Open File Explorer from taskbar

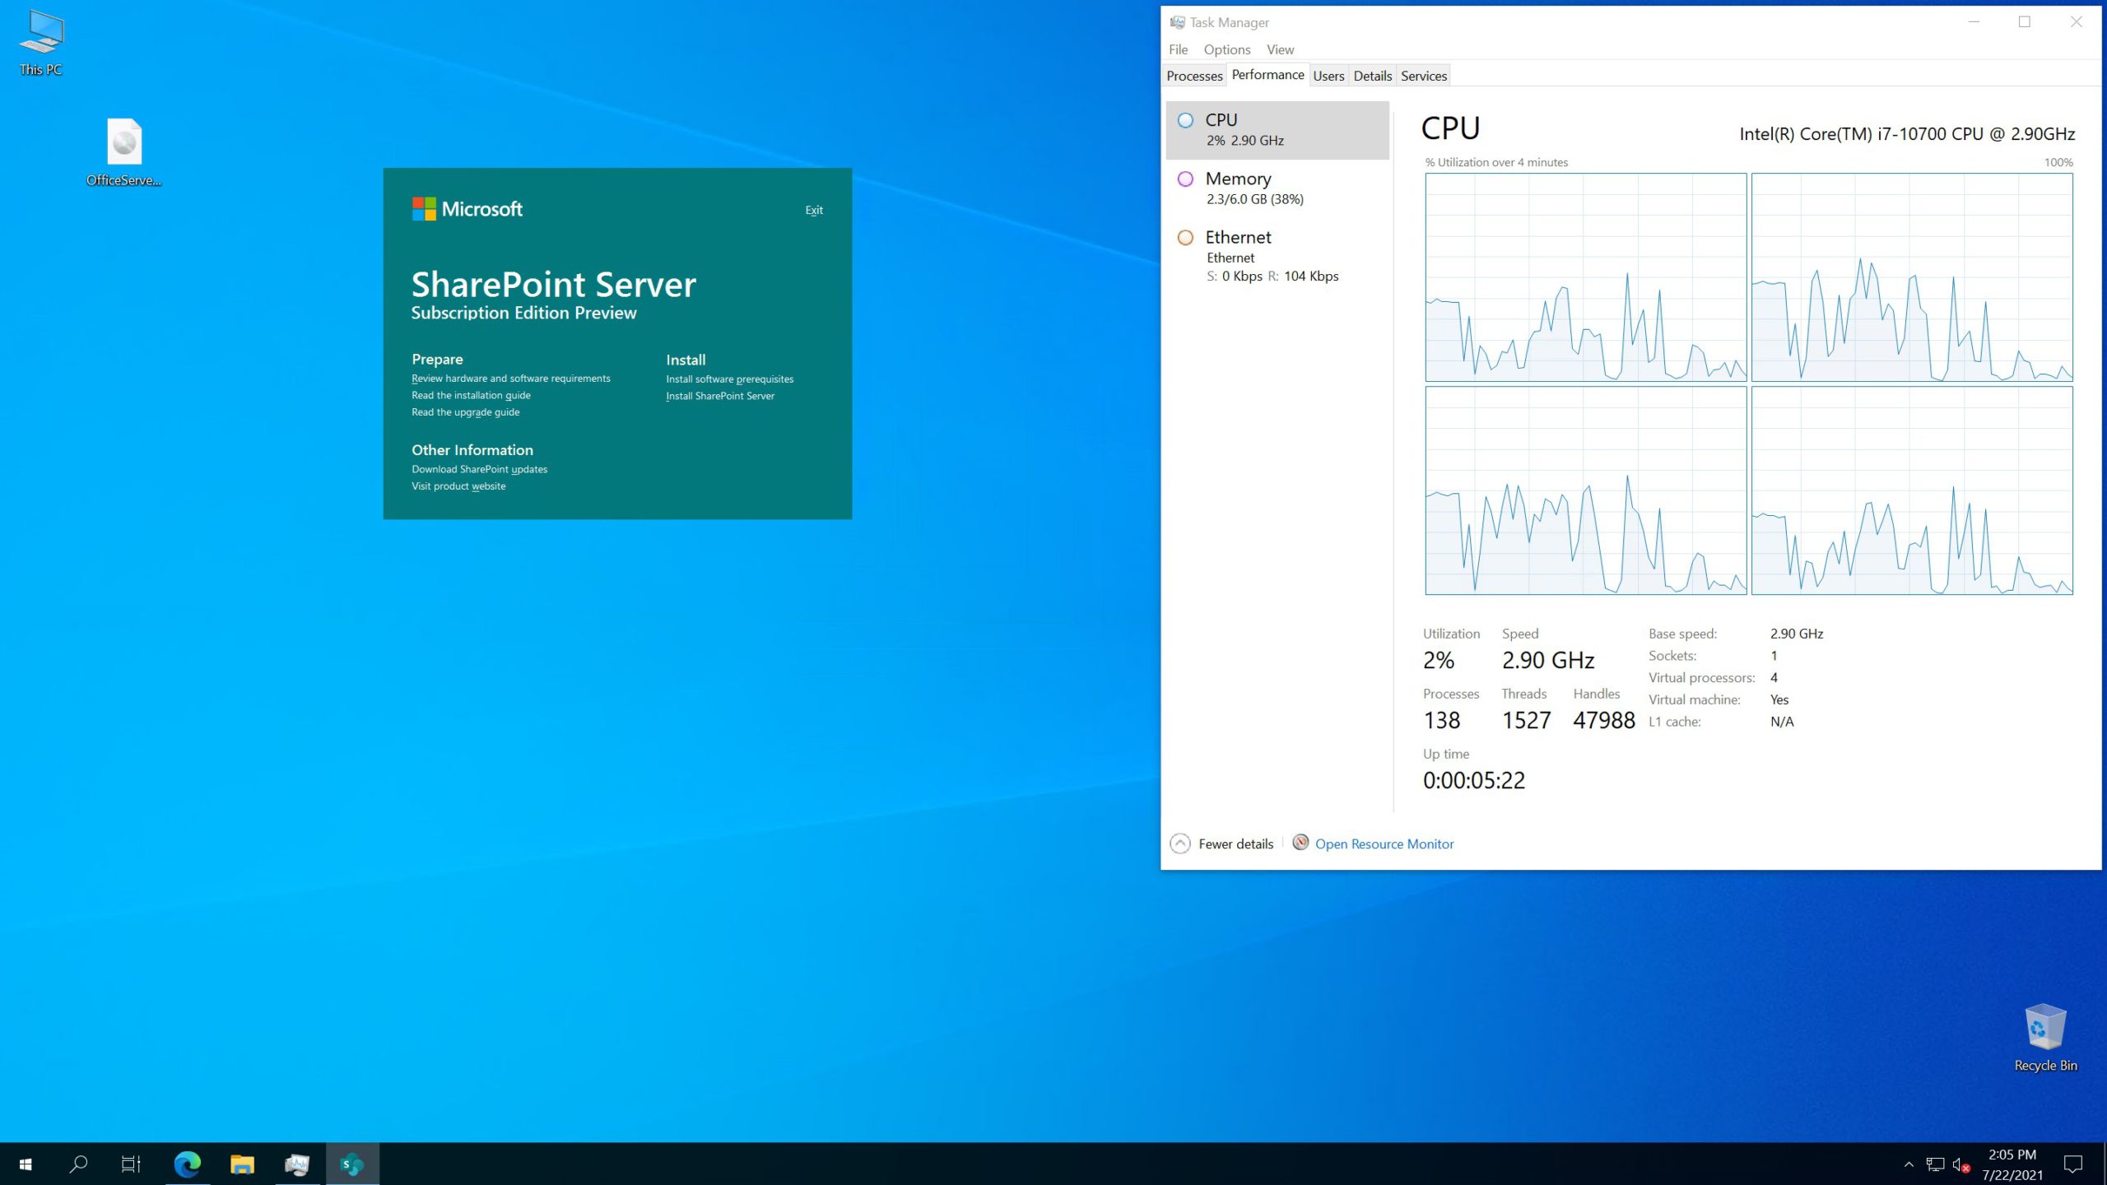(x=242, y=1164)
